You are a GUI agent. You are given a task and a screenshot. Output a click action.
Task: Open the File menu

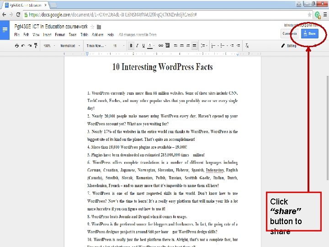pyautogui.click(x=17, y=35)
